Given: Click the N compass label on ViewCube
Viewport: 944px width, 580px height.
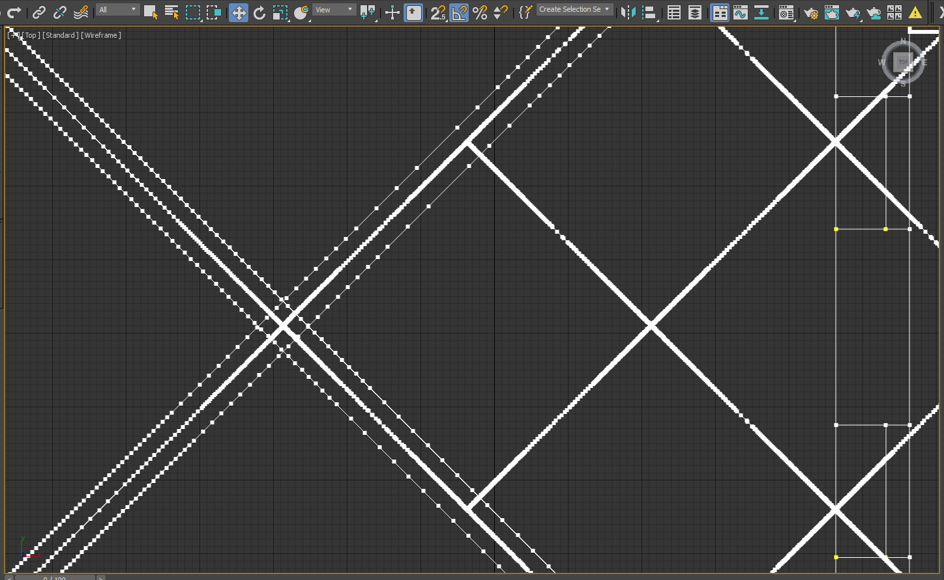Looking at the screenshot, I should [903, 42].
